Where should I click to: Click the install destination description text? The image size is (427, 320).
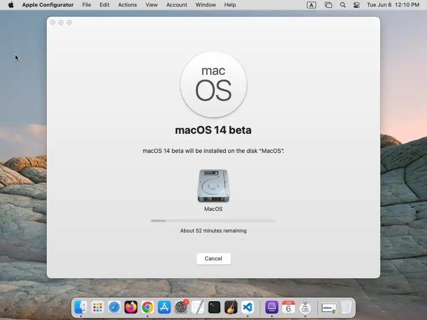coord(213,151)
